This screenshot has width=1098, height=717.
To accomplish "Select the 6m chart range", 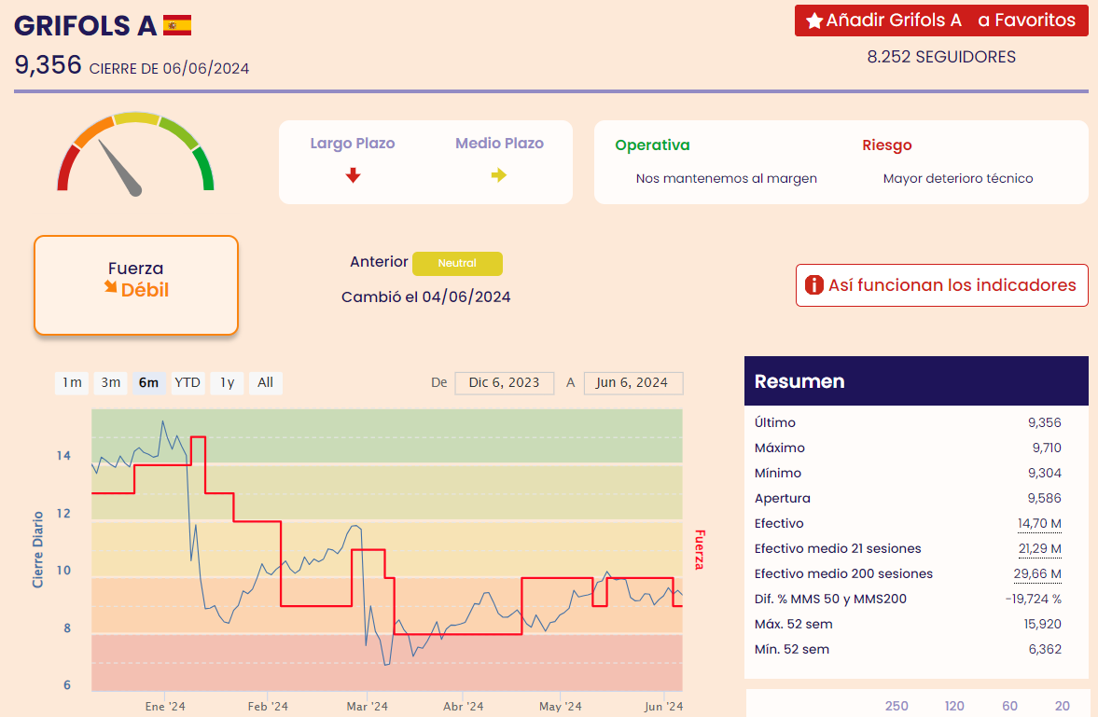I will point(148,383).
